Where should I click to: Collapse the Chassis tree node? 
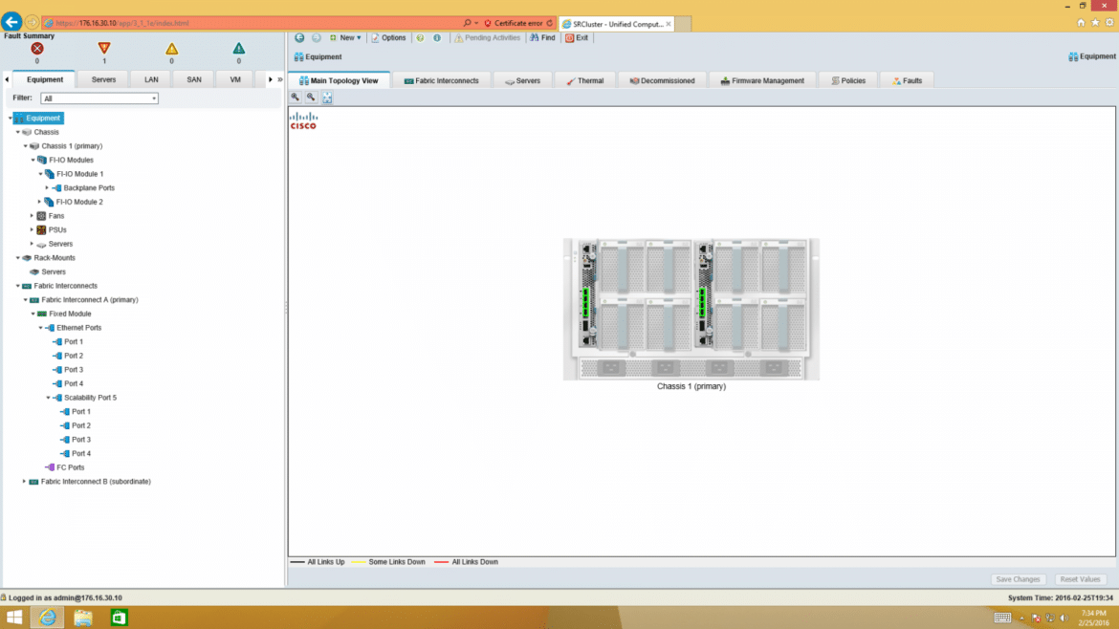click(x=18, y=132)
